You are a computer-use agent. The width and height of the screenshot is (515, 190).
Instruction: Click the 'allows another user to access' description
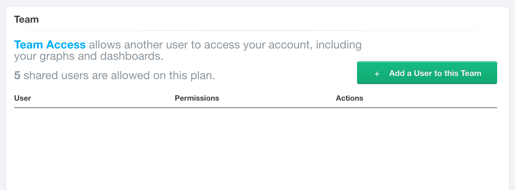coord(164,45)
